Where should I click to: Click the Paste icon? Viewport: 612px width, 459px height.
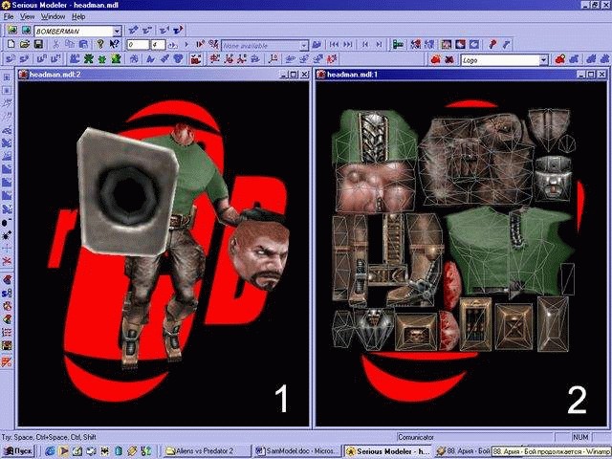click(x=83, y=45)
